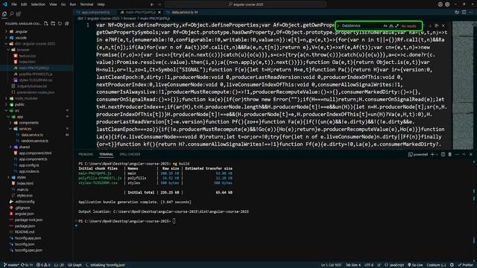Collapse the dist folder in explorer
The height and width of the screenshot is (268, 477).
click(35, 44)
